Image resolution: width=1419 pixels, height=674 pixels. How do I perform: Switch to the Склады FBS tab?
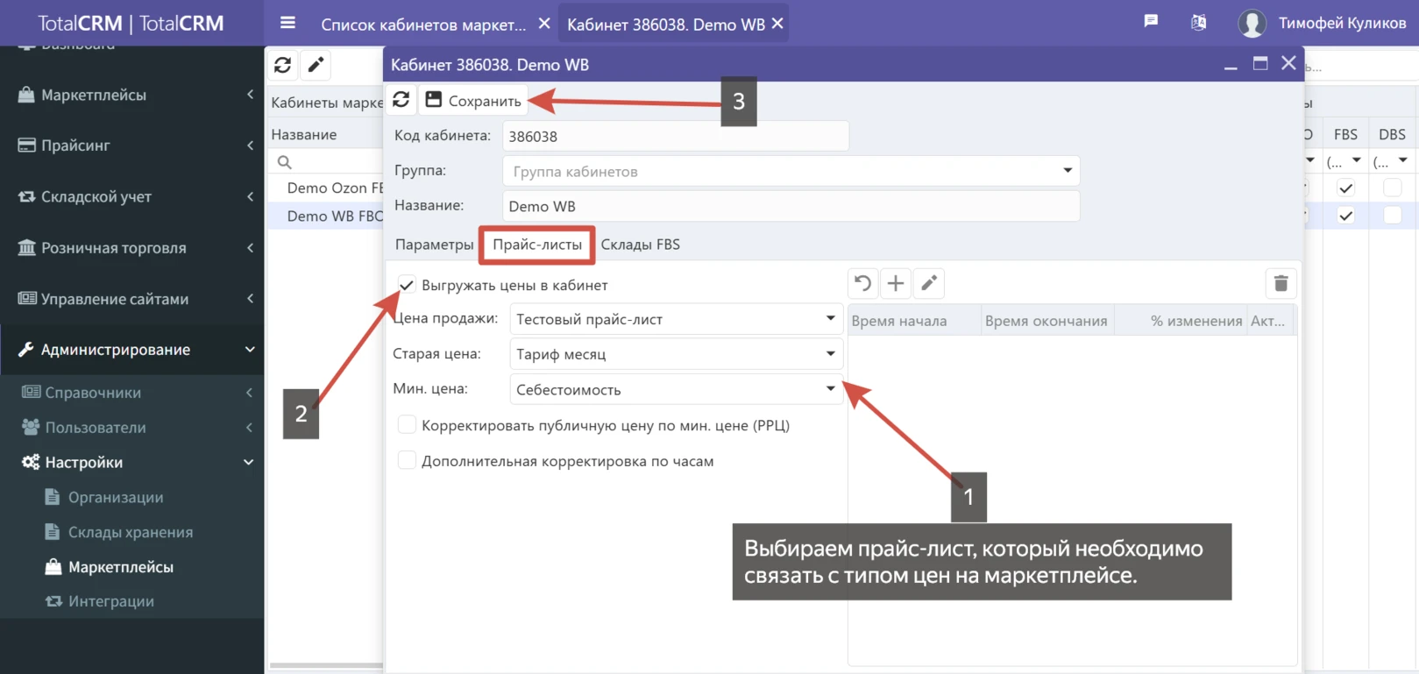640,245
